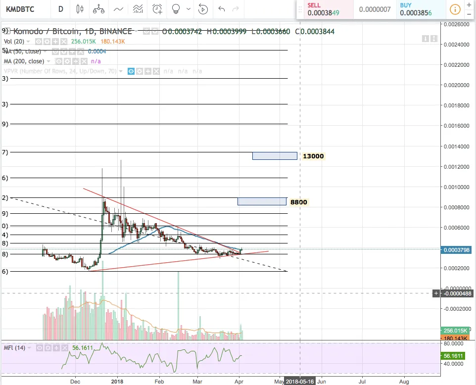Add indicator on Vol (20) plus icon
Image resolution: width=476 pixels, height=385 pixels.
(55, 41)
